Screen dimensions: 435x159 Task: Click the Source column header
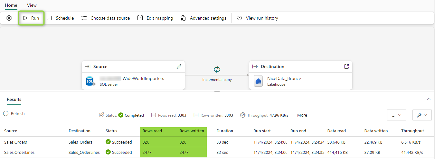[x=11, y=131]
